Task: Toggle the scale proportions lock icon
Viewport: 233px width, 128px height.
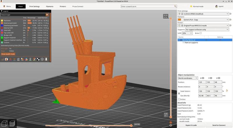Action: 179,93
